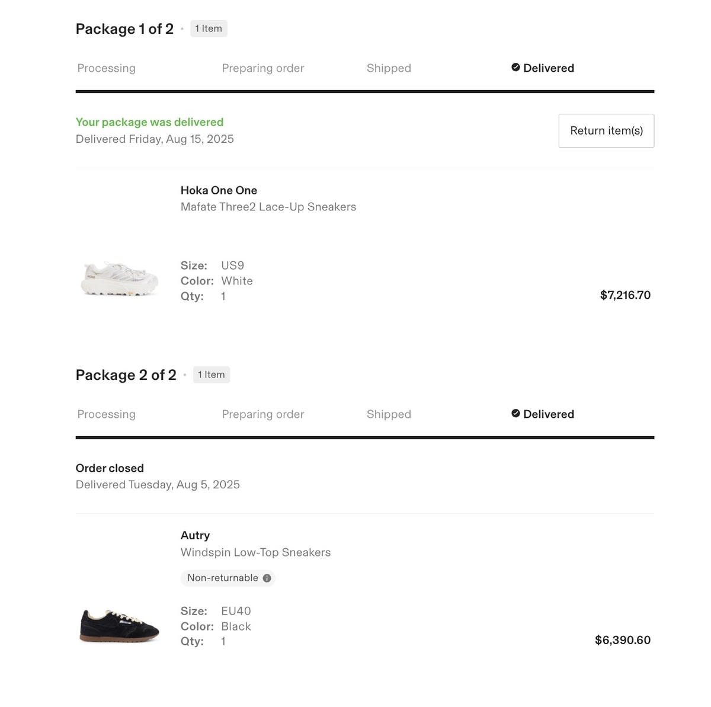The image size is (711, 707).
Task: Click Package 2's Delivered checkmark icon
Action: coord(515,414)
